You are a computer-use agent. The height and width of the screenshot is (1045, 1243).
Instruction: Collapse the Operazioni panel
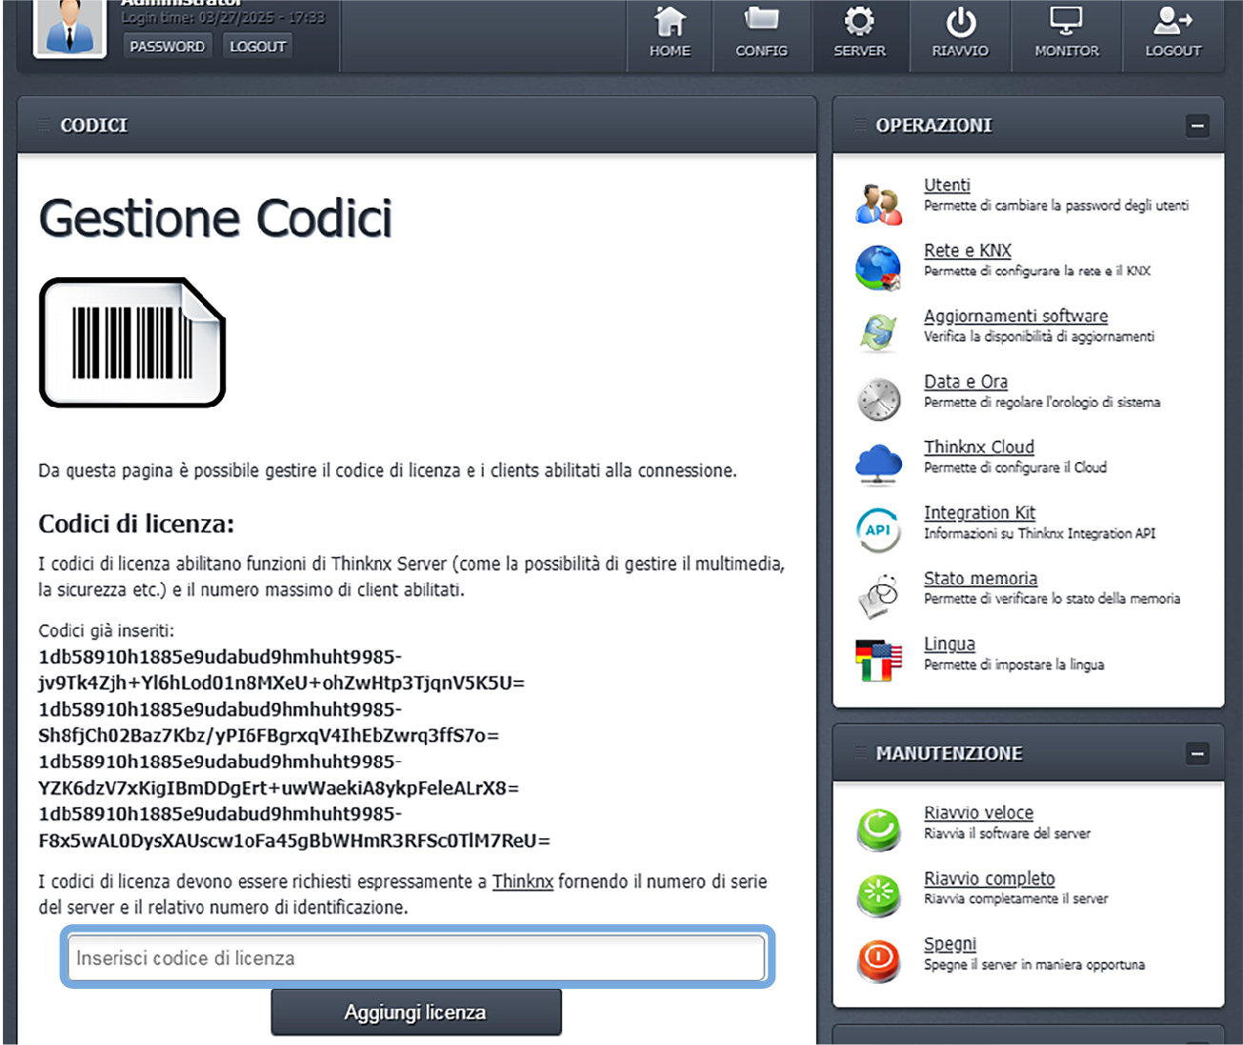(1197, 126)
